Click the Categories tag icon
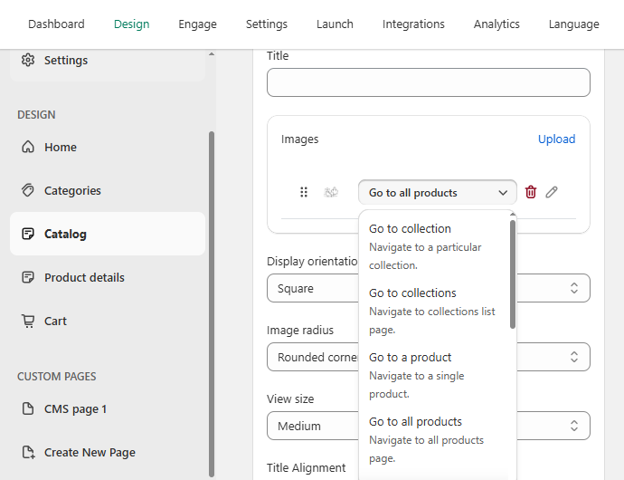This screenshot has width=624, height=480. (x=28, y=190)
